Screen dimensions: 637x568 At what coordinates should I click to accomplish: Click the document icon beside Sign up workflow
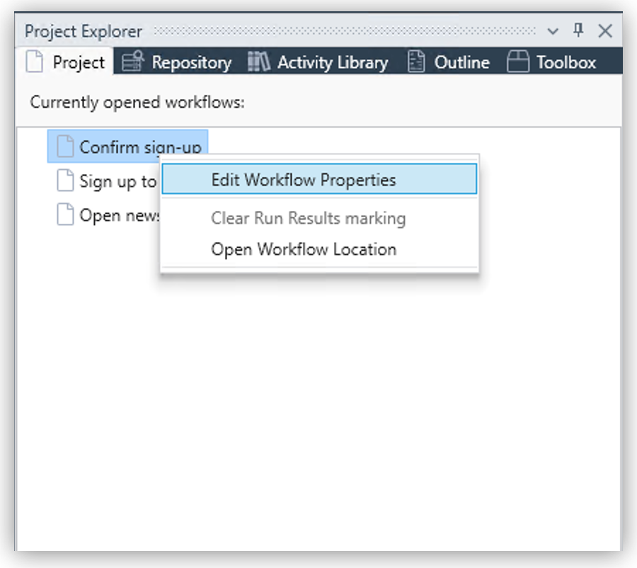[x=64, y=181]
